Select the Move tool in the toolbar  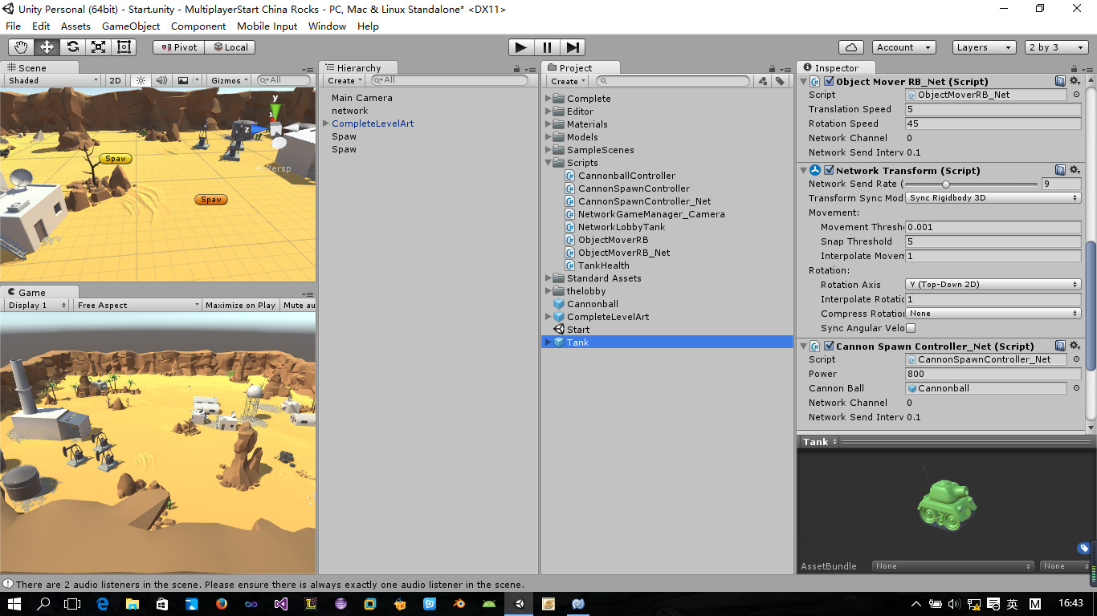point(47,47)
